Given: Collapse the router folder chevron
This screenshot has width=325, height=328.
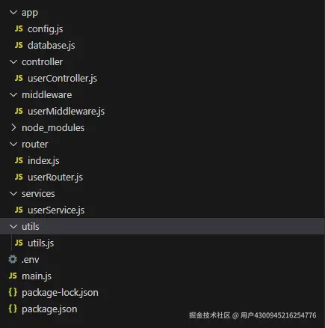Looking at the screenshot, I should point(13,144).
